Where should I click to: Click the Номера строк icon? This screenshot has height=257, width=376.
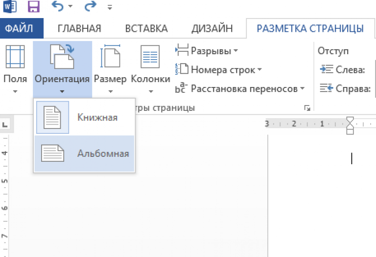click(x=182, y=69)
